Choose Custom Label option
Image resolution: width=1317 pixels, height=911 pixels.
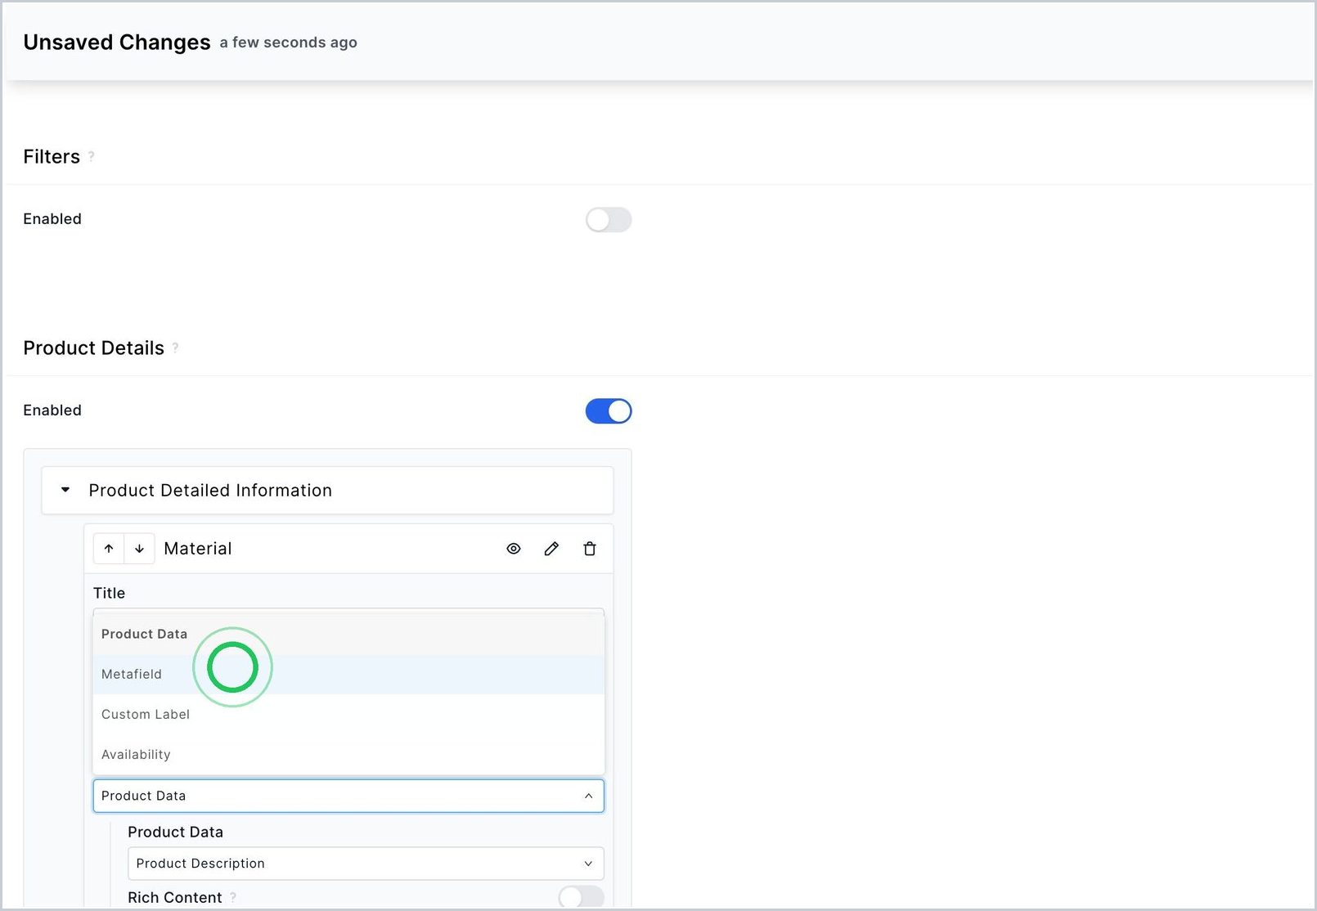[348, 714]
